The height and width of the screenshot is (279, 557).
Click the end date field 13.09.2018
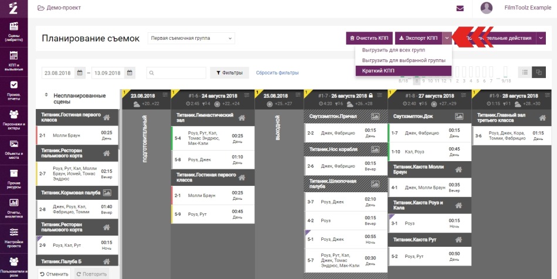click(x=108, y=73)
